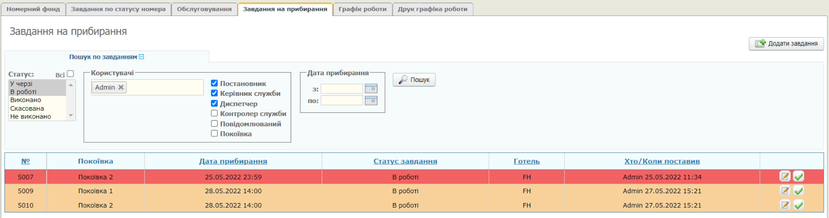Image resolution: width=829 pixels, height=218 pixels.
Task: Open edit icon for task 5009
Action: 785,191
